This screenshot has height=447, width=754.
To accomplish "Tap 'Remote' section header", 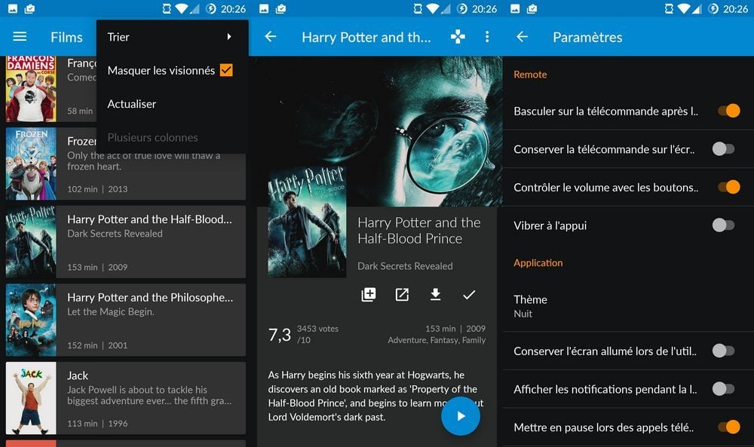I will 530,75.
